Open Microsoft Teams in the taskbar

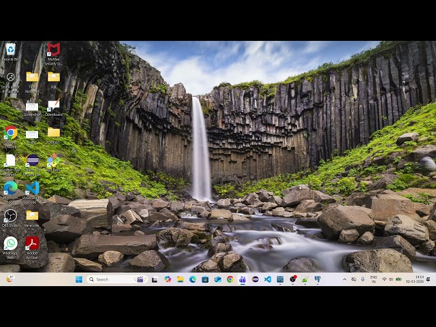pos(242,279)
